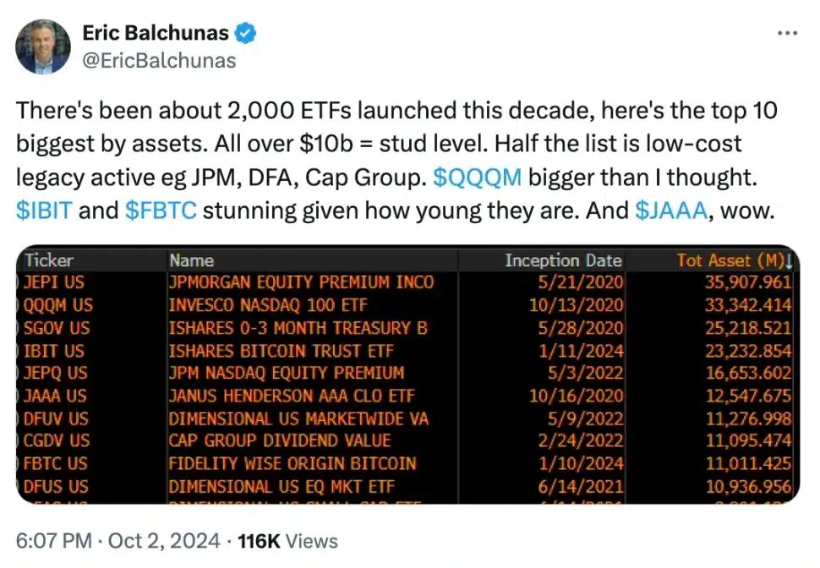Viewport: 820px width, 568px height.
Task: Click the 116K Views counter
Action: click(287, 541)
